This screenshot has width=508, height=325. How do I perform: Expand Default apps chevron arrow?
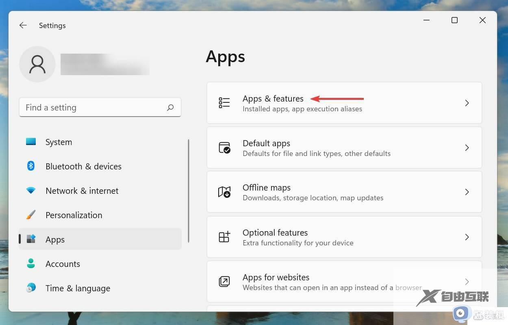(467, 148)
